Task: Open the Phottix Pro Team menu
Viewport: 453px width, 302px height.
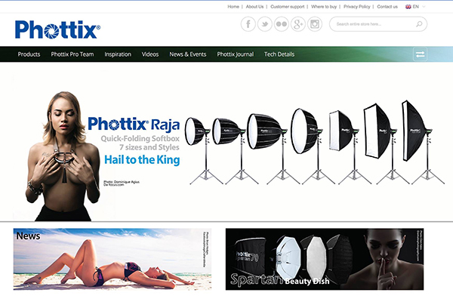Action: (72, 54)
